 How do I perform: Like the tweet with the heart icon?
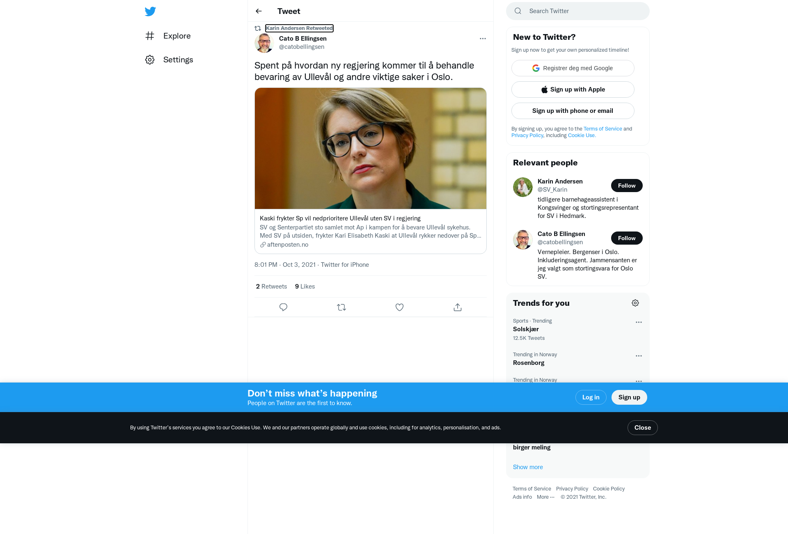coord(399,307)
